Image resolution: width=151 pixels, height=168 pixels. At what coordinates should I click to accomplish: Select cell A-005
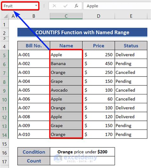(34, 90)
